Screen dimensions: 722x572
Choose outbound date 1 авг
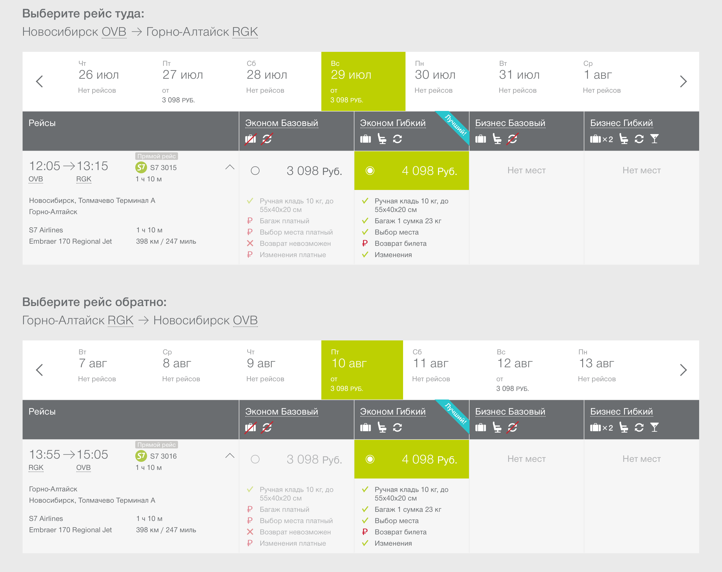616,81
